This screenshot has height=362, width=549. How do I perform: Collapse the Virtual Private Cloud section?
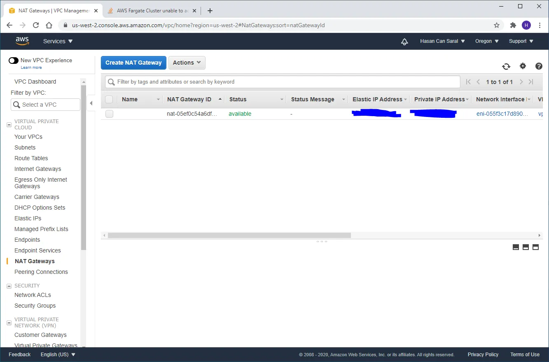(9, 124)
